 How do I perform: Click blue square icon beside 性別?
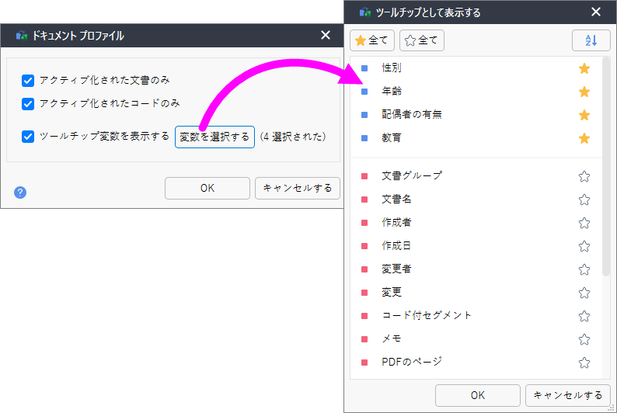(364, 68)
